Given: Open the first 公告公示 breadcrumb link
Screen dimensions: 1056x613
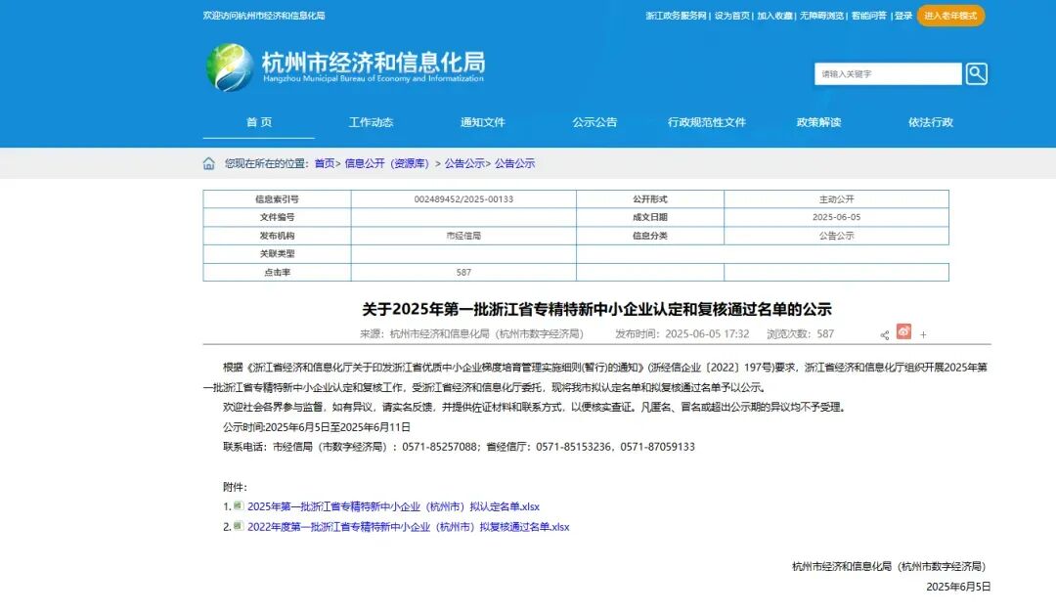Looking at the screenshot, I should [x=464, y=163].
